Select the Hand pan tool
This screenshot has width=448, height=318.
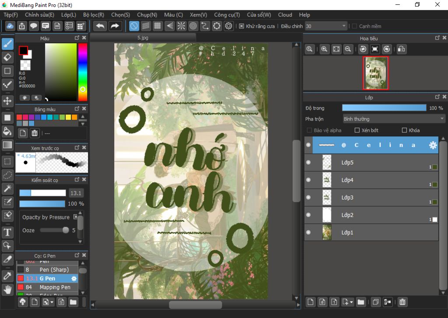[x=7, y=289]
